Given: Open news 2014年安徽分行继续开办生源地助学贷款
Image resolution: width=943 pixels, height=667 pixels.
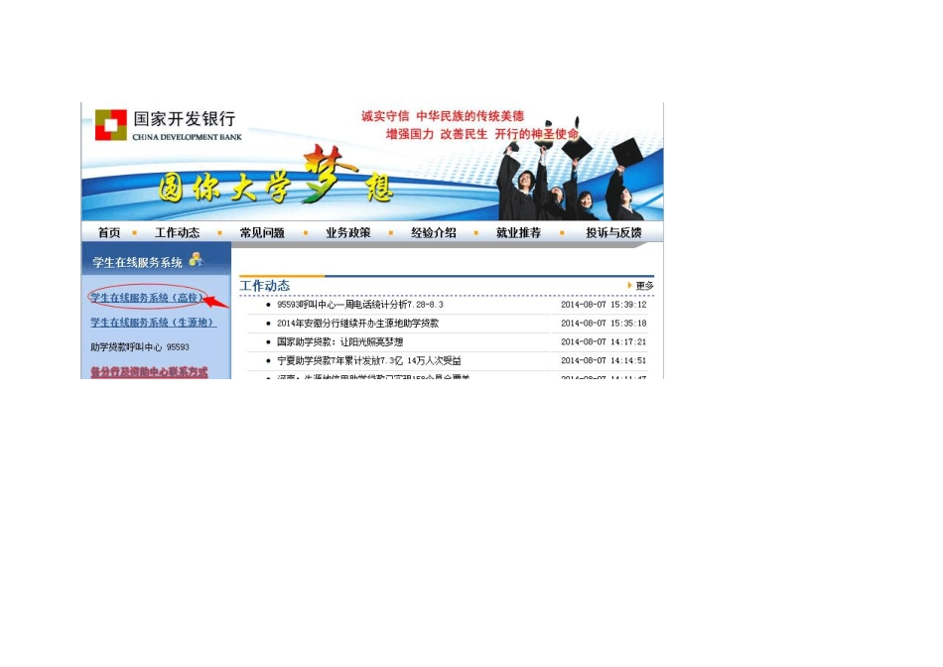Looking at the screenshot, I should click(357, 324).
